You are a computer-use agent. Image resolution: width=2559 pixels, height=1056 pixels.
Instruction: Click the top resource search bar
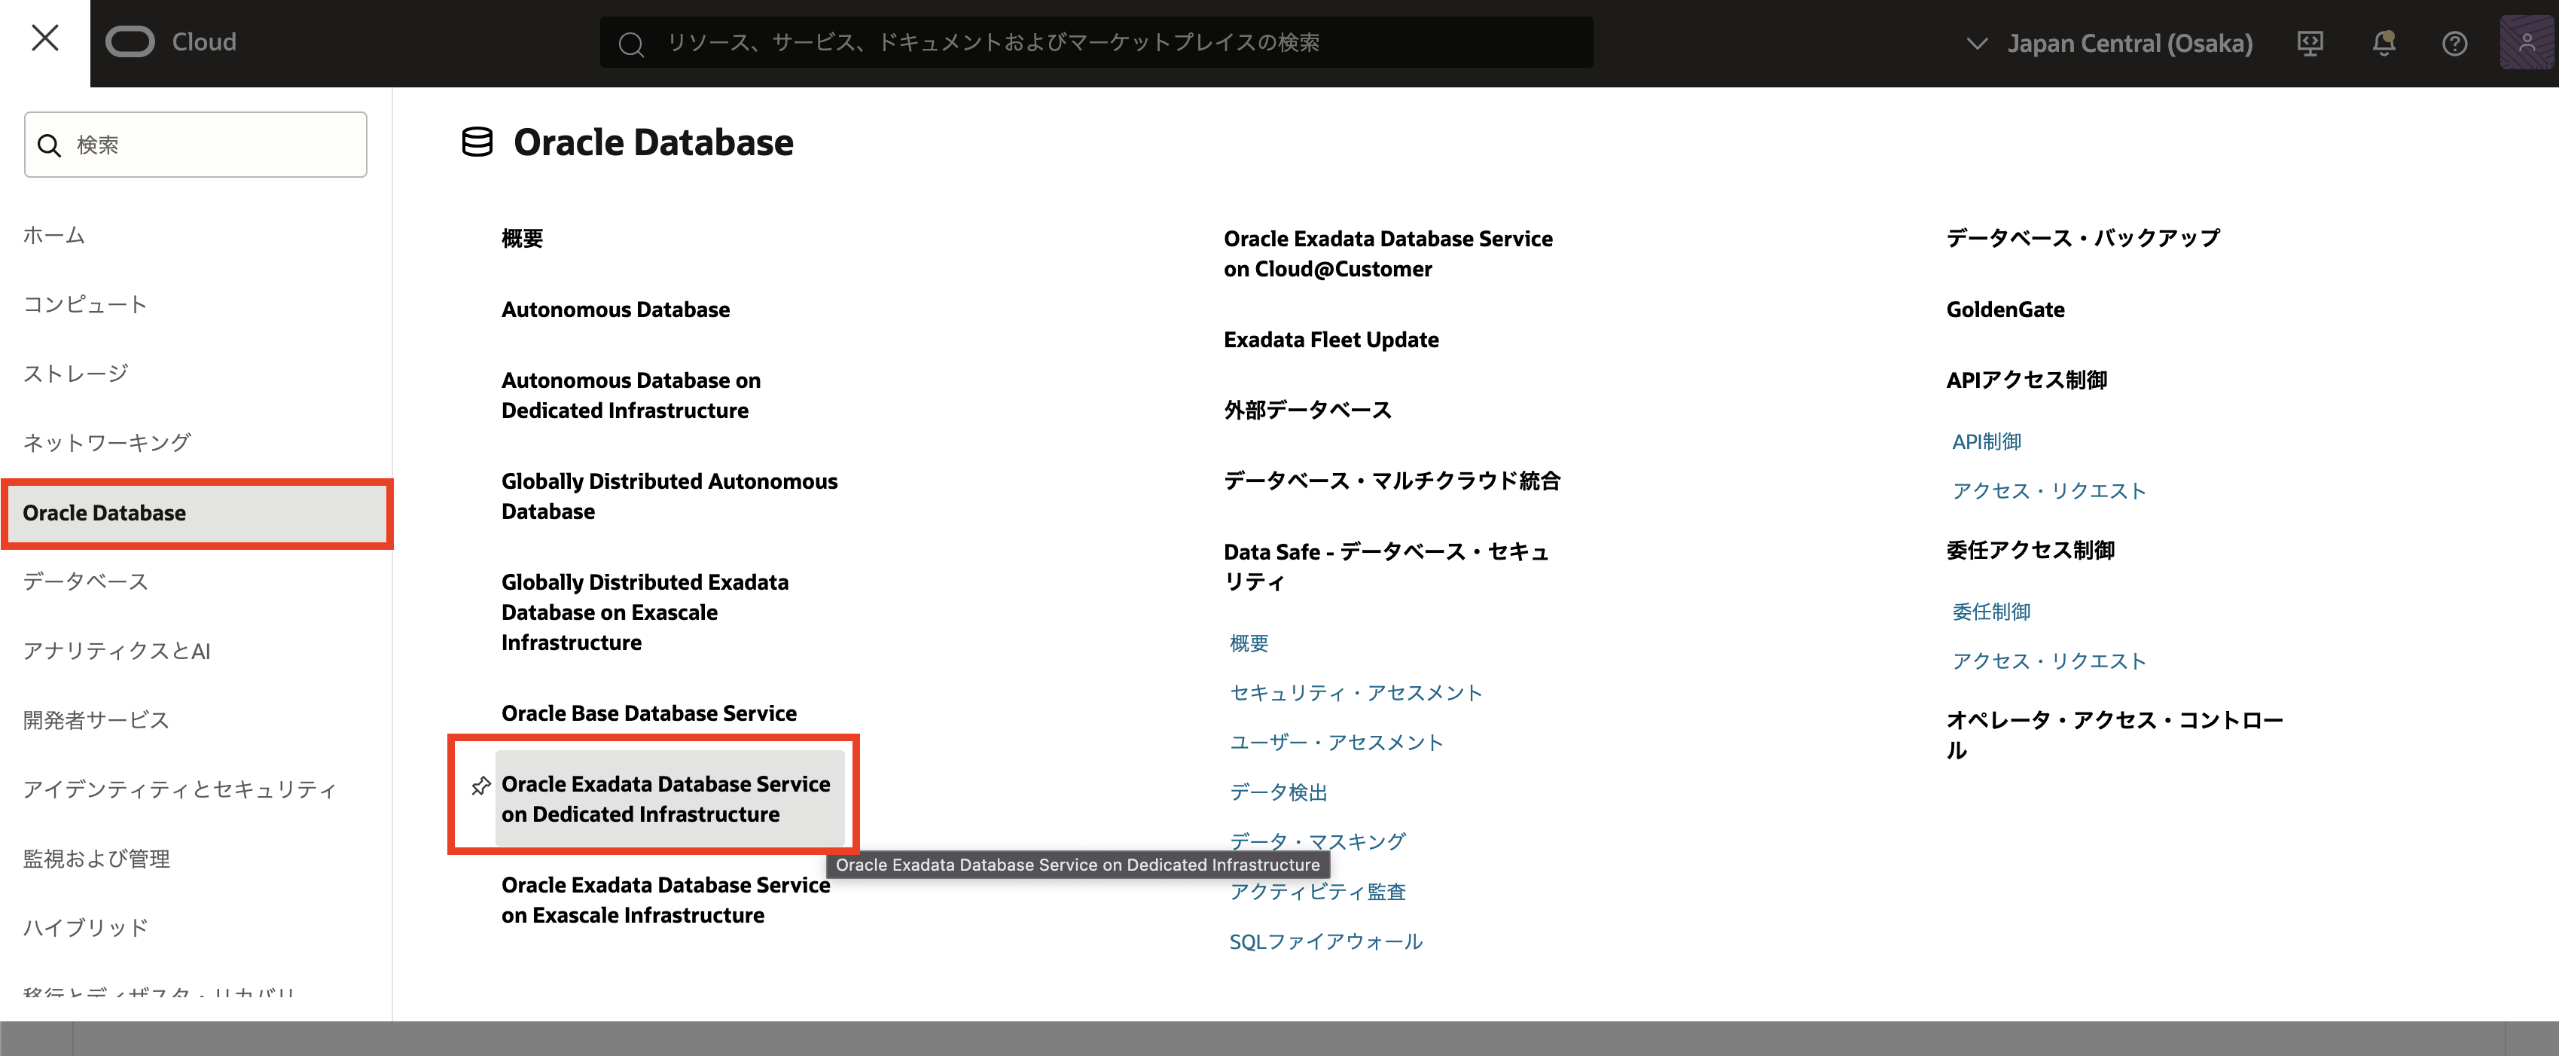(x=1095, y=43)
